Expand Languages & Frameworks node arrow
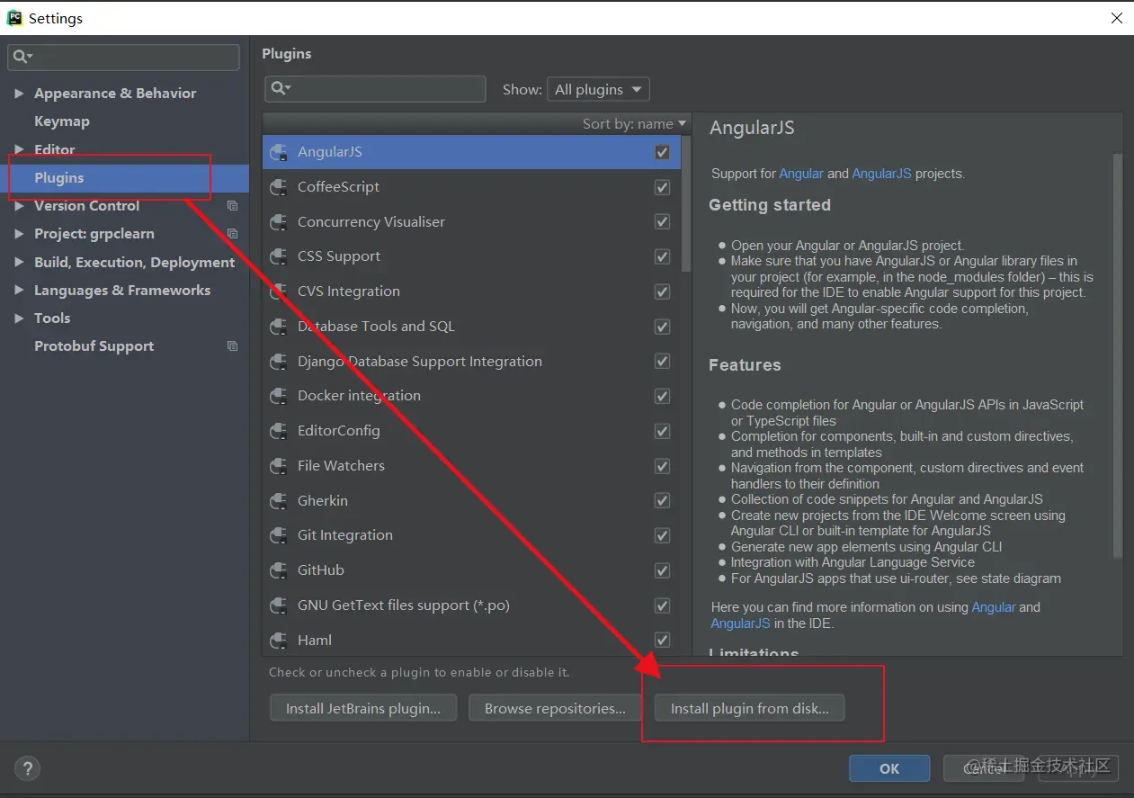Viewport: 1134px width, 798px height. pyautogui.click(x=19, y=291)
